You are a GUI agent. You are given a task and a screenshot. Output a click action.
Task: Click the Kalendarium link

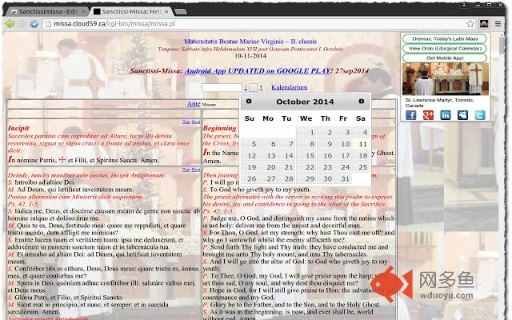289,87
